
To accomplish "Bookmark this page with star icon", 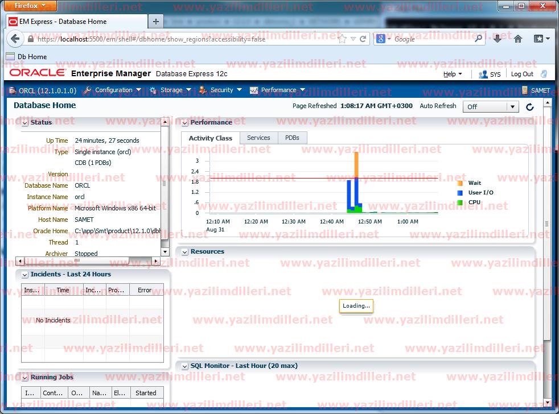I will 342,39.
